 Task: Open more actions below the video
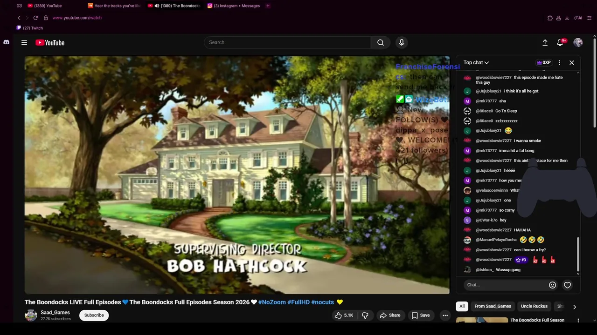pyautogui.click(x=445, y=315)
